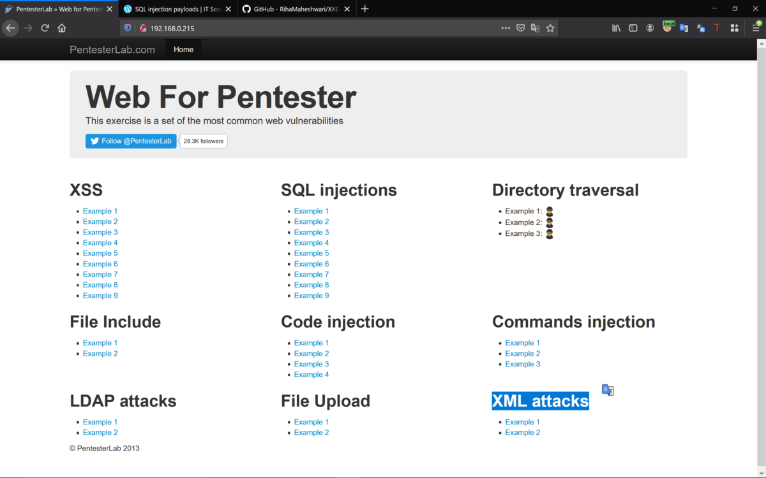Screen dimensions: 766x478
Task: Open XSS Example 1 link
Action: pyautogui.click(x=100, y=211)
